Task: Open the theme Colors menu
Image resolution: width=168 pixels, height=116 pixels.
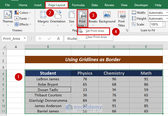Action: 23,13
